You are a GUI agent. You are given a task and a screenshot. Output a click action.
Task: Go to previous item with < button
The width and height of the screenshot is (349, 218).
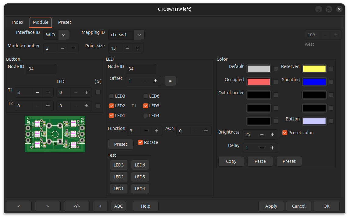coord(19,206)
